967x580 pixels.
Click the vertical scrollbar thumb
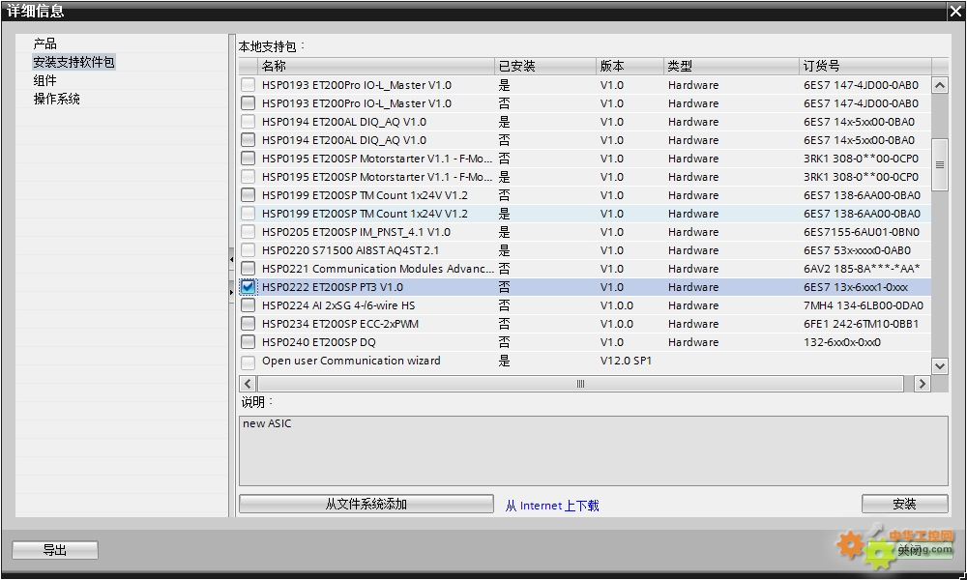click(x=940, y=165)
